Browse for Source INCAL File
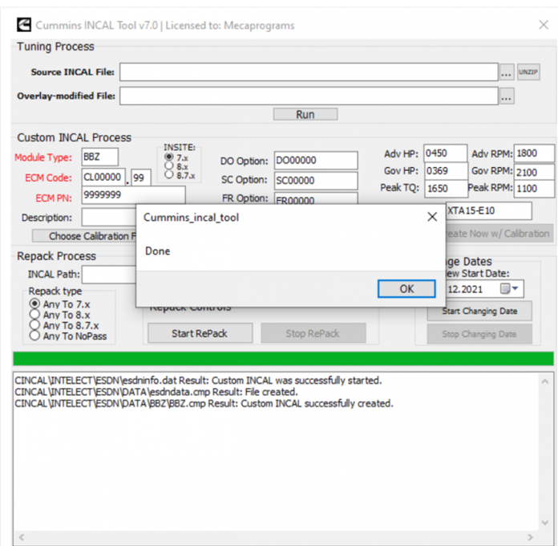 507,72
